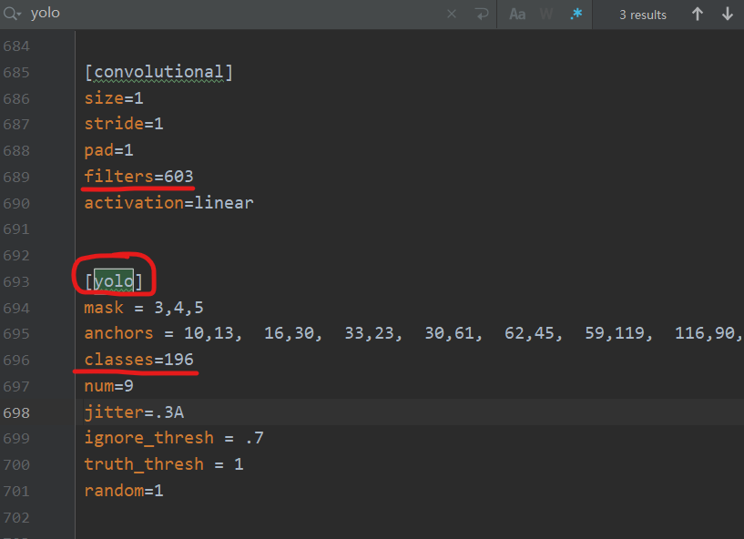Click anchor value '10,13' on line 695
Viewport: 744px width, 539px height.
click(x=209, y=333)
